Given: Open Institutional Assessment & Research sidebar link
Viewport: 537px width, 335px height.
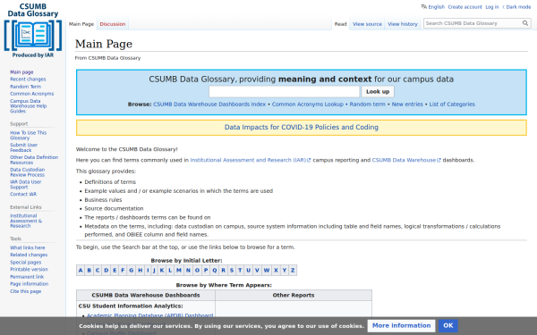Looking at the screenshot, I should 26,221.
